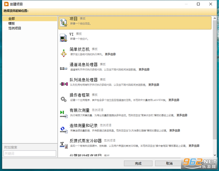219x171 pixels.
Task: Click the vertical scrollbar thumb
Action: (215, 79)
